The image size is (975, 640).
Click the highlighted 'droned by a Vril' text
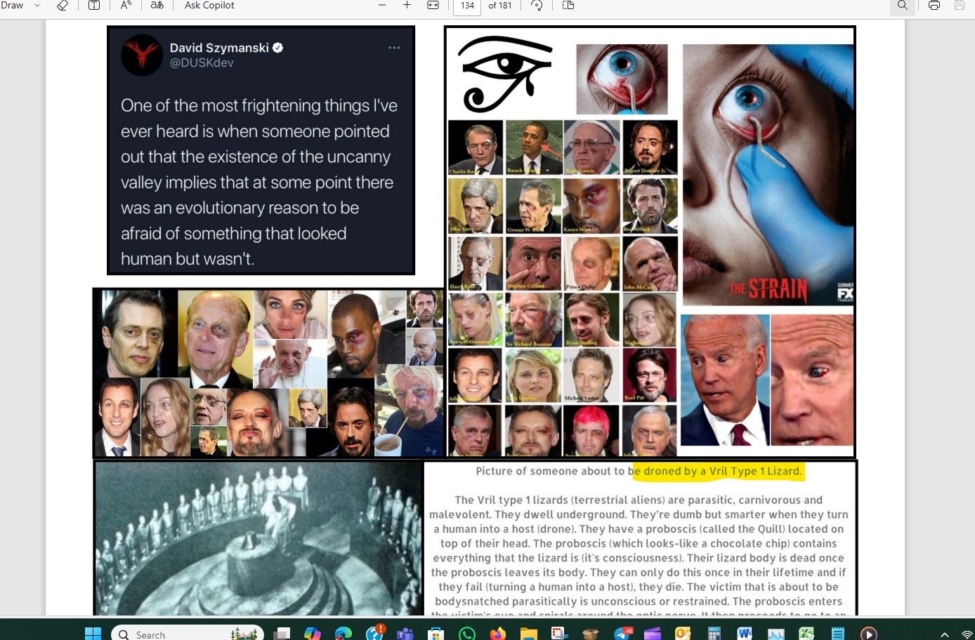click(x=718, y=471)
